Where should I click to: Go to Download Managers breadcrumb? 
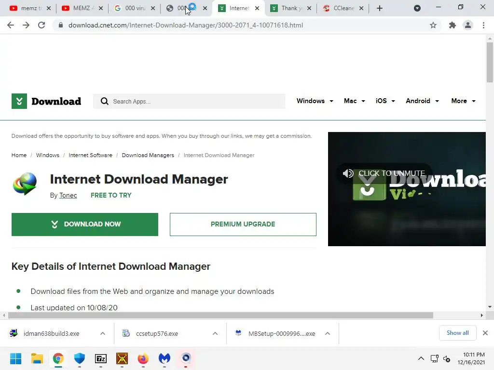pos(148,155)
